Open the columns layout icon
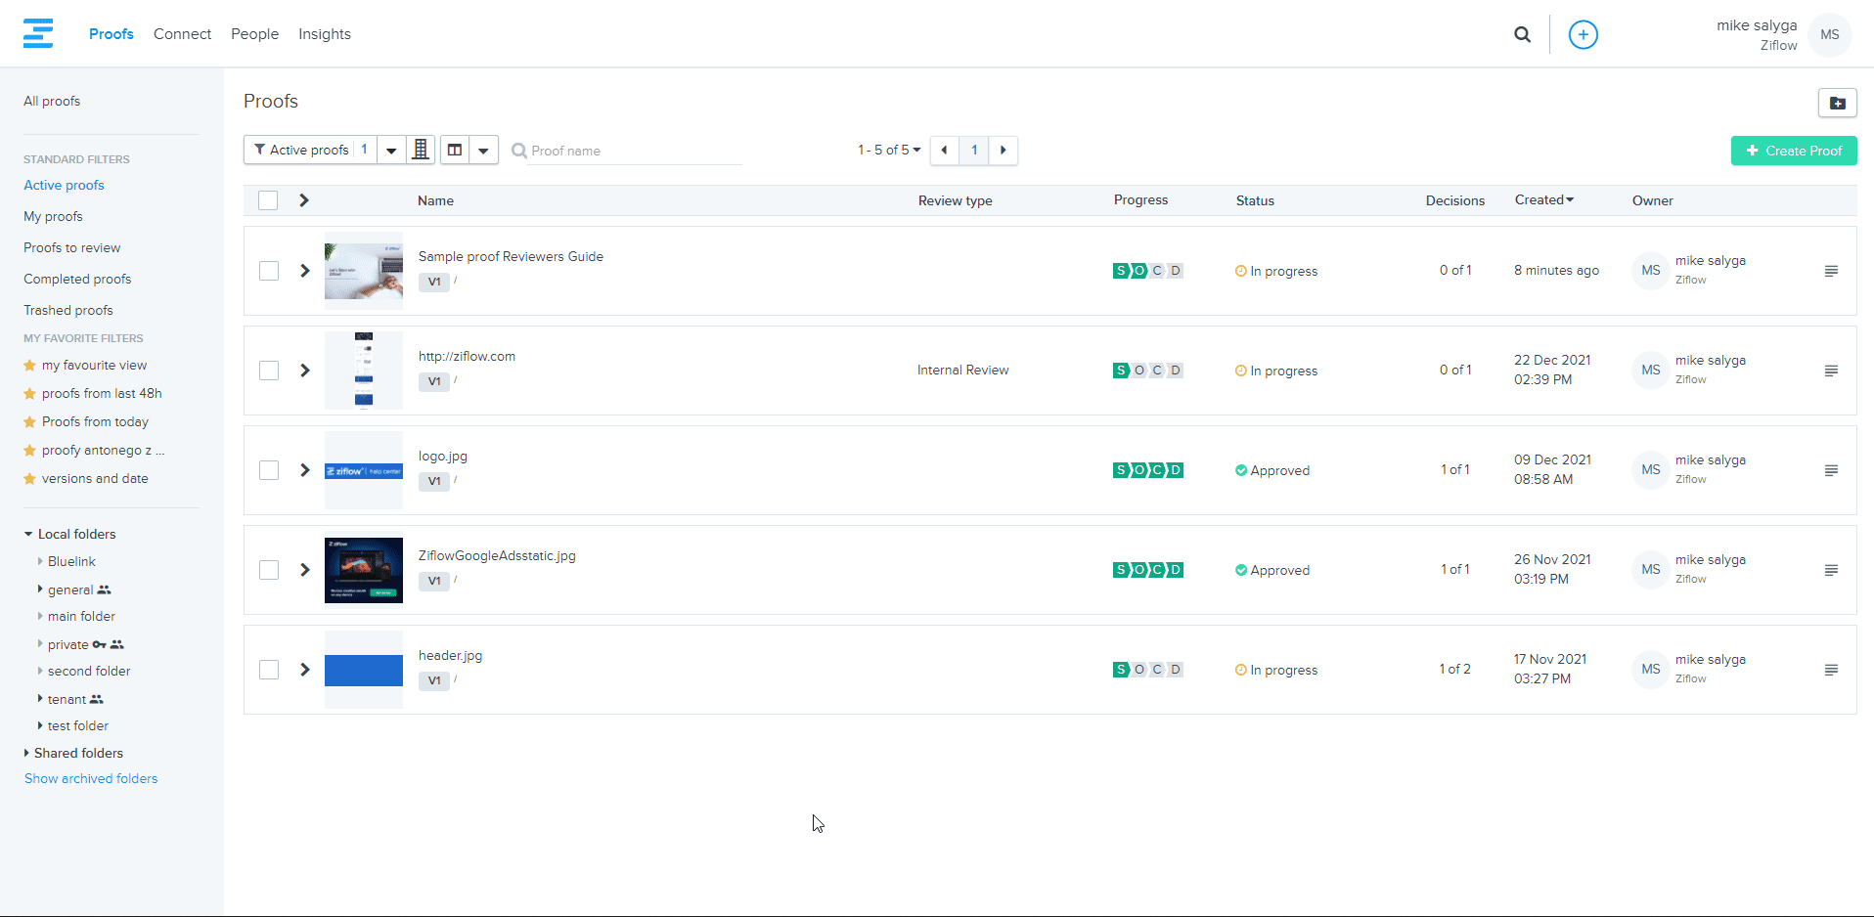The width and height of the screenshot is (1874, 917). click(x=455, y=150)
